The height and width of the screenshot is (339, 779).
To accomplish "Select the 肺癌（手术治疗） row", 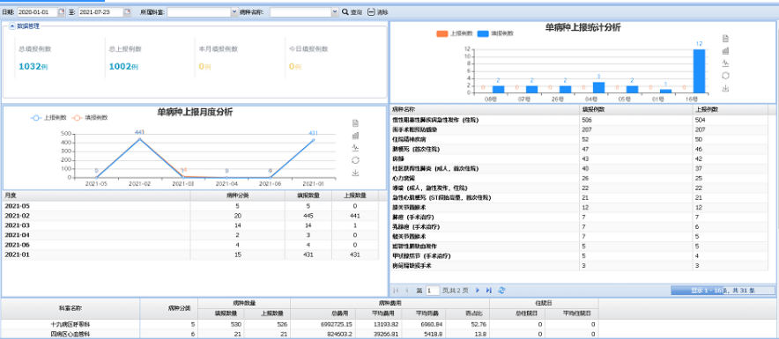I will [579, 217].
